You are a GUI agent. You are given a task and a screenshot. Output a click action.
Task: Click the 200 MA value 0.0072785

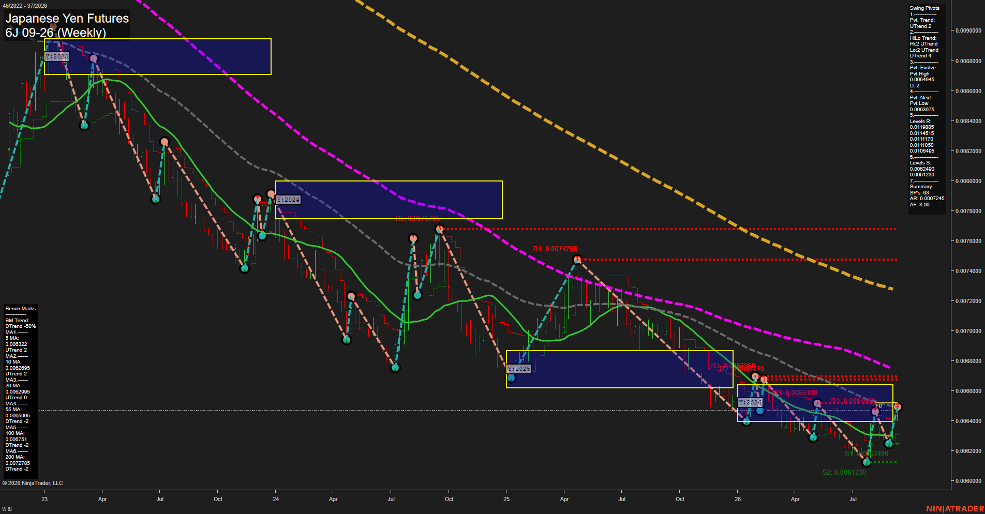coord(18,463)
